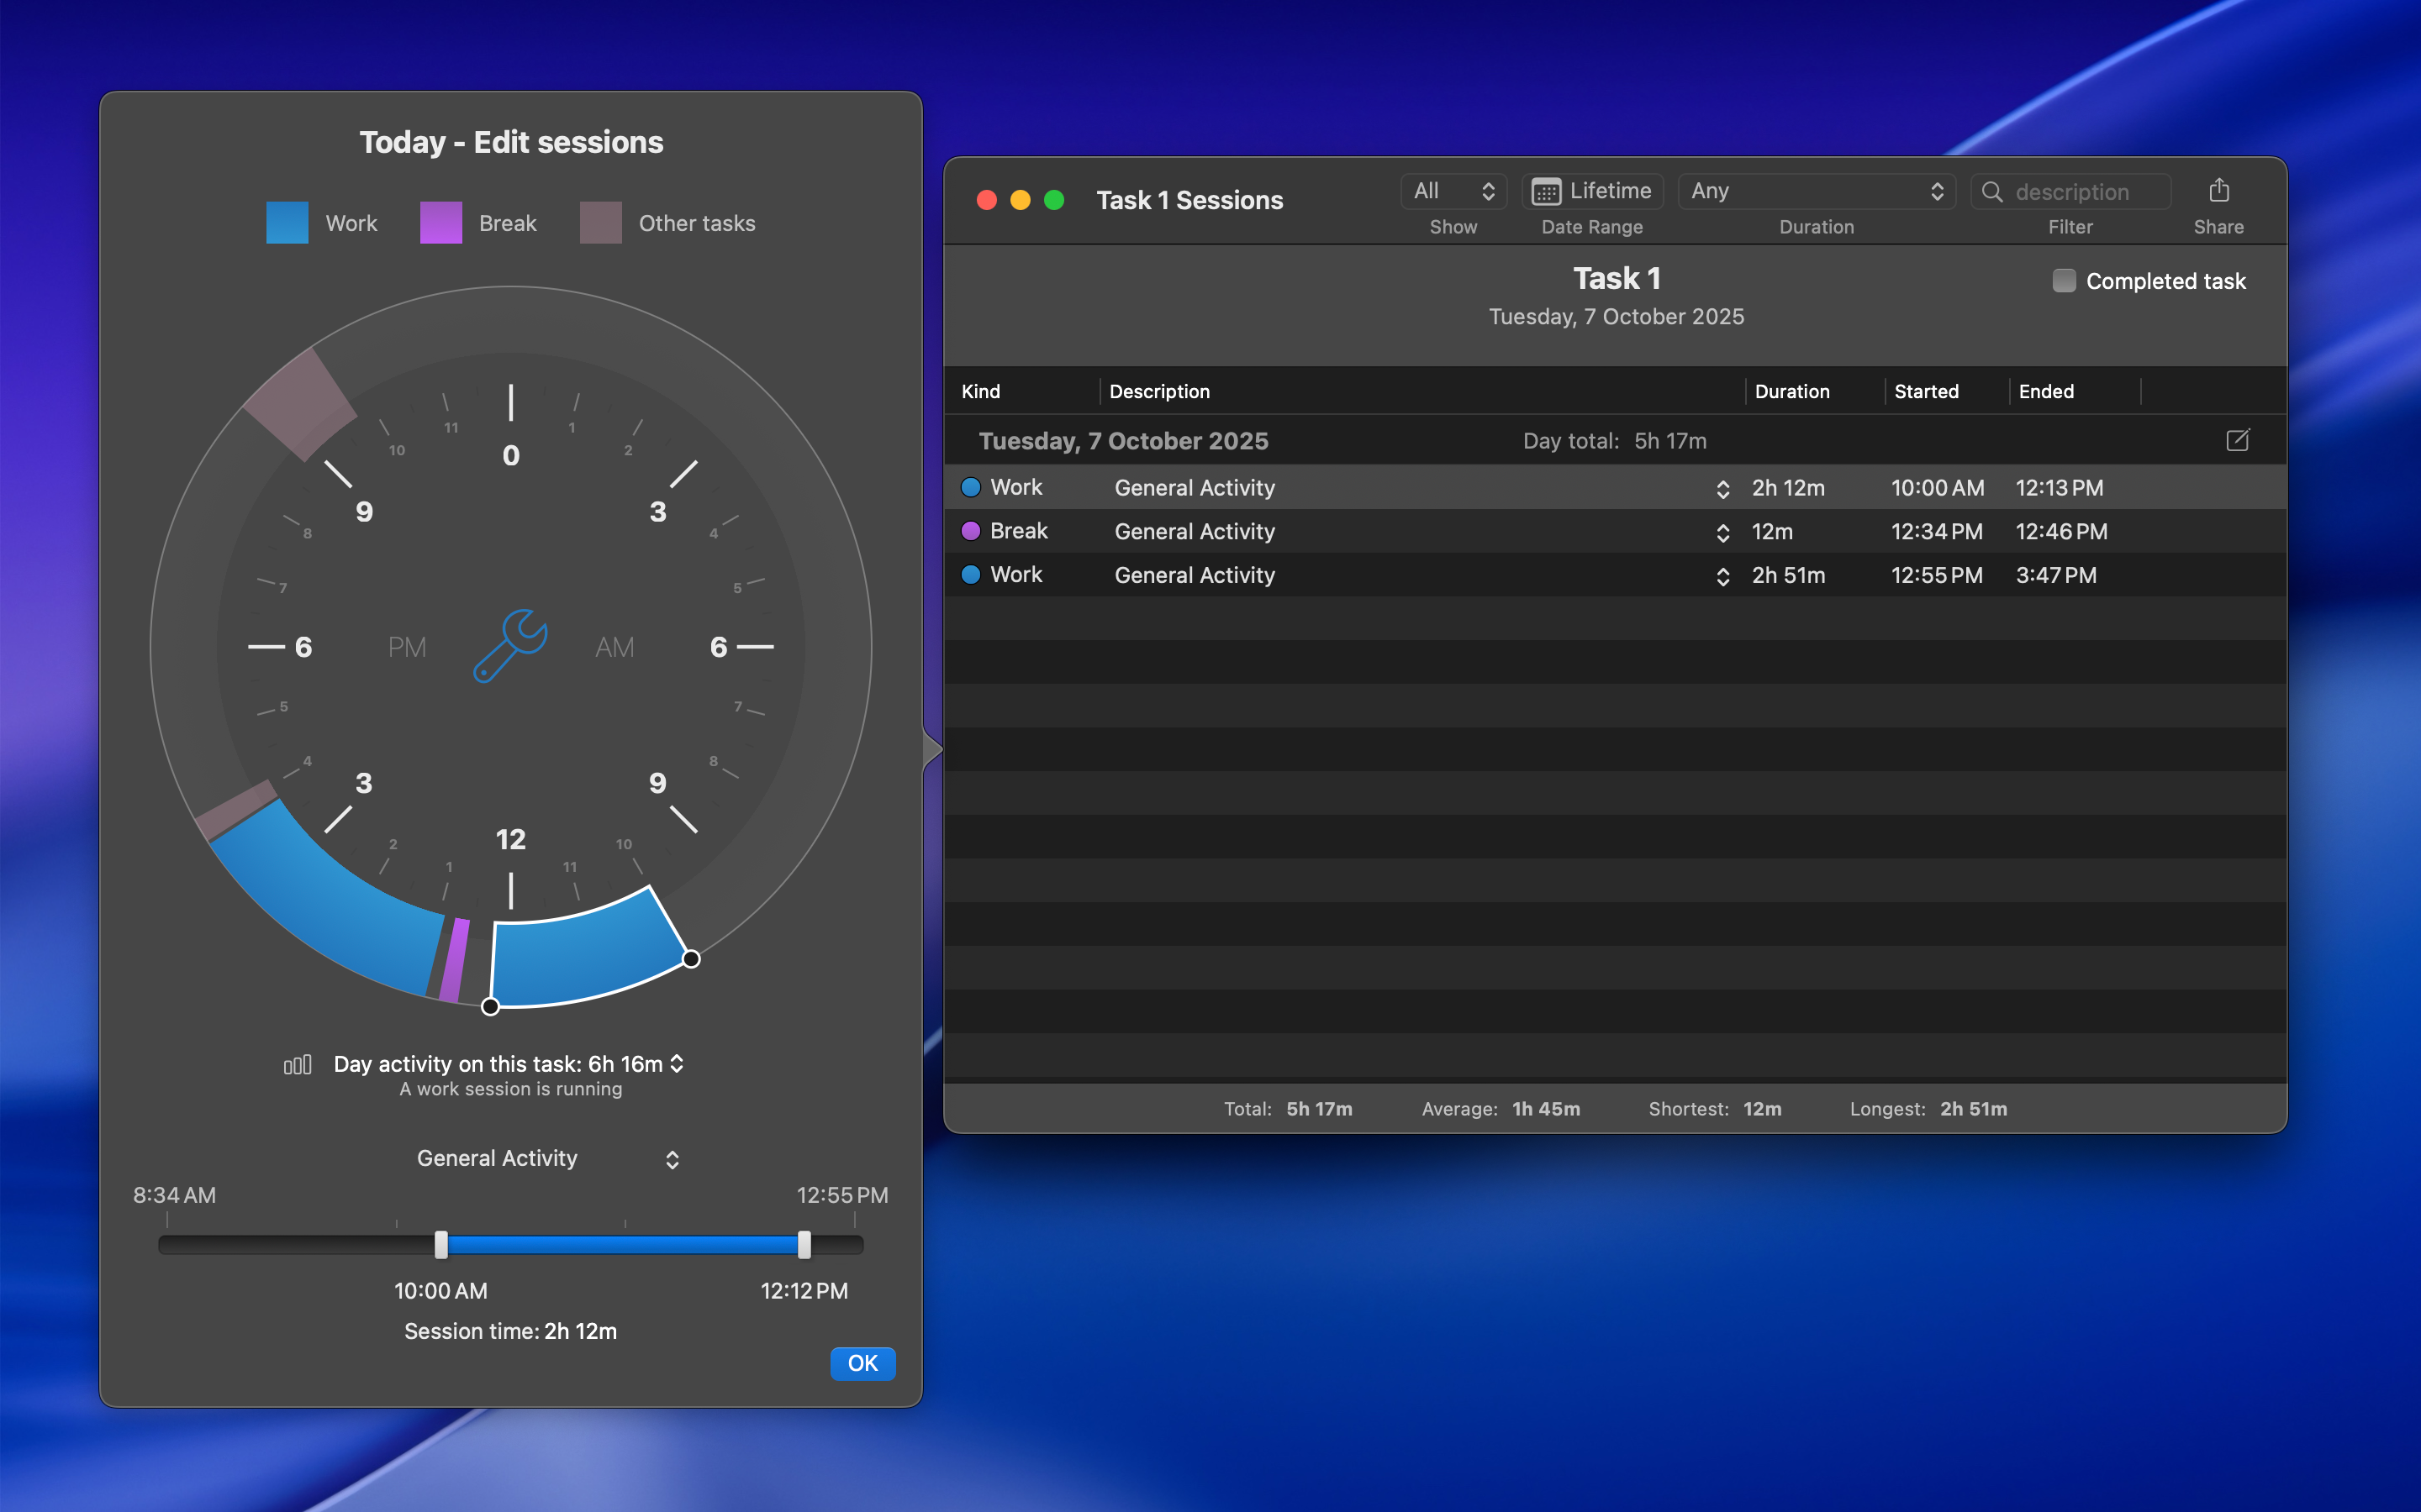Click the 10:00 AM start slider handle
The height and width of the screenshot is (1512, 2421).
(441, 1244)
